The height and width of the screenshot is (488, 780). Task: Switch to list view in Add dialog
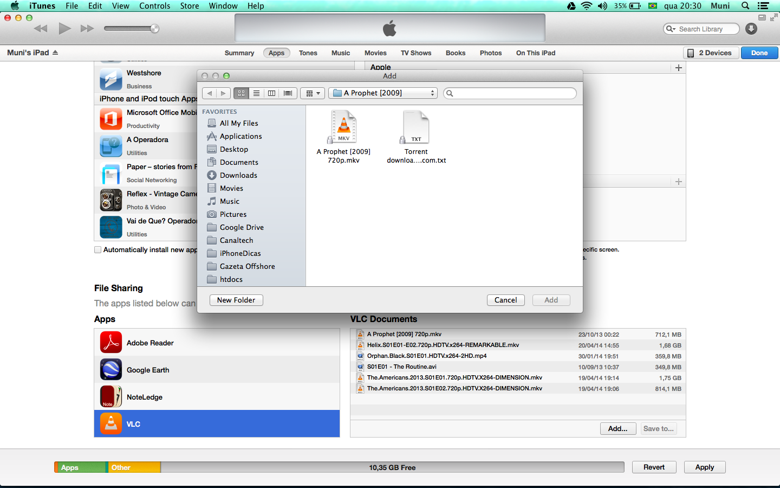(x=256, y=93)
